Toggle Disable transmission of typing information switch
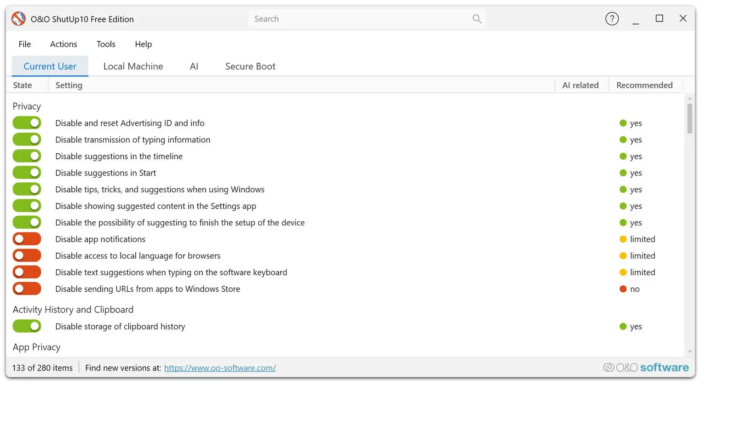Viewport: 736px width, 434px height. click(x=27, y=139)
